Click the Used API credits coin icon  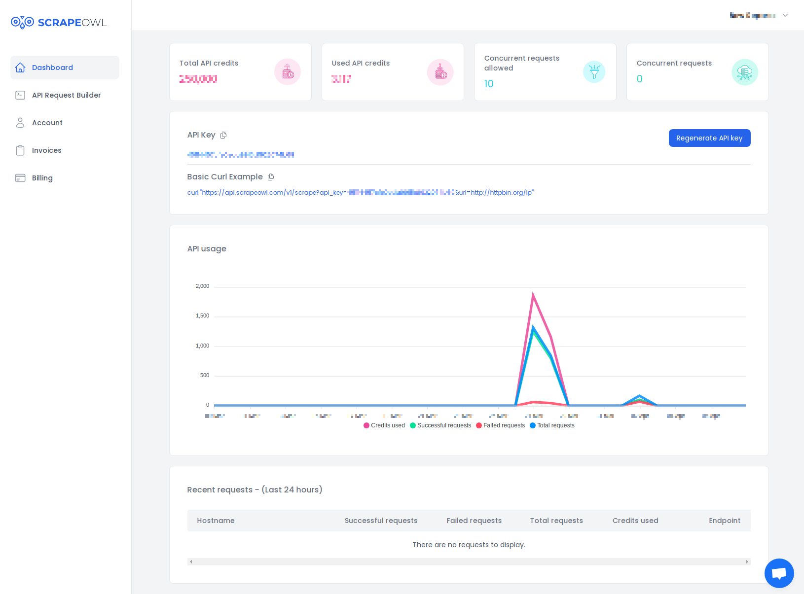click(440, 72)
